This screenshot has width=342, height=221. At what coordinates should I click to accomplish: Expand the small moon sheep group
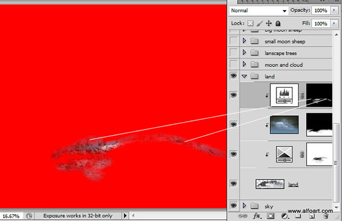245,41
